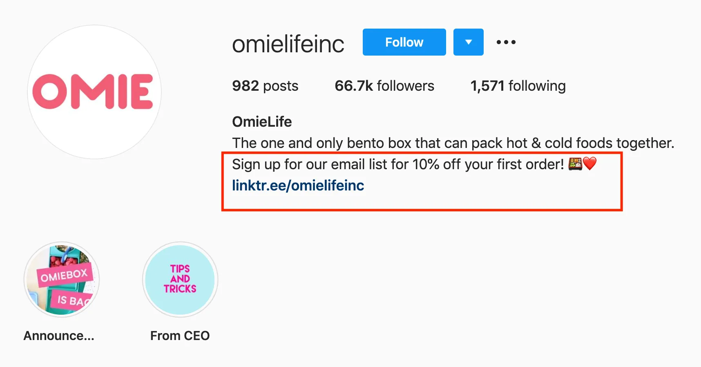Click the three-dot more options icon

coord(506,42)
